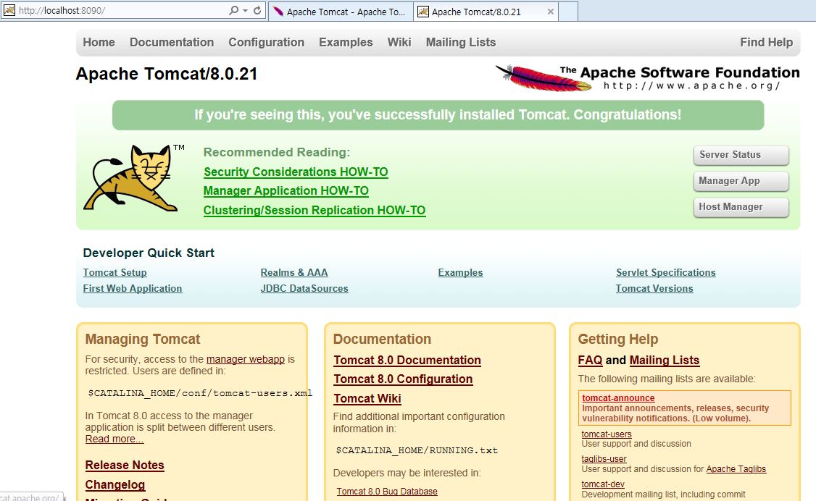The image size is (816, 501).
Task: Open Documentation in the navigation bar
Action: (x=172, y=42)
